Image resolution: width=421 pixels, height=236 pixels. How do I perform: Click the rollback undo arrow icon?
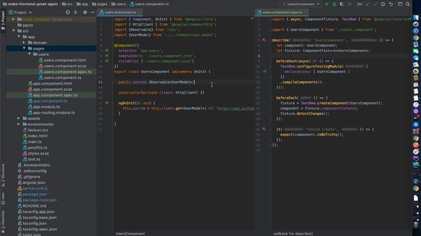click(x=391, y=4)
